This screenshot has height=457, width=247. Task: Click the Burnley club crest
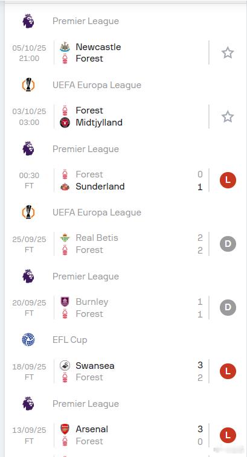(x=65, y=302)
